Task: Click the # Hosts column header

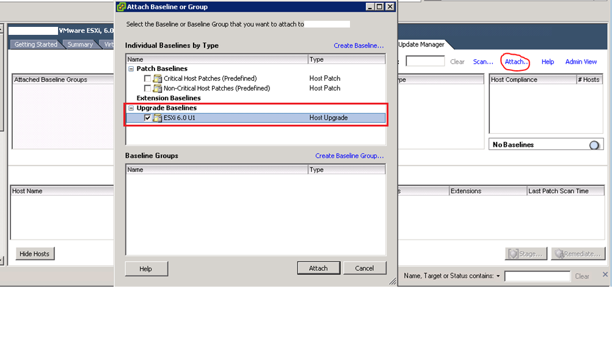Action: pos(589,79)
